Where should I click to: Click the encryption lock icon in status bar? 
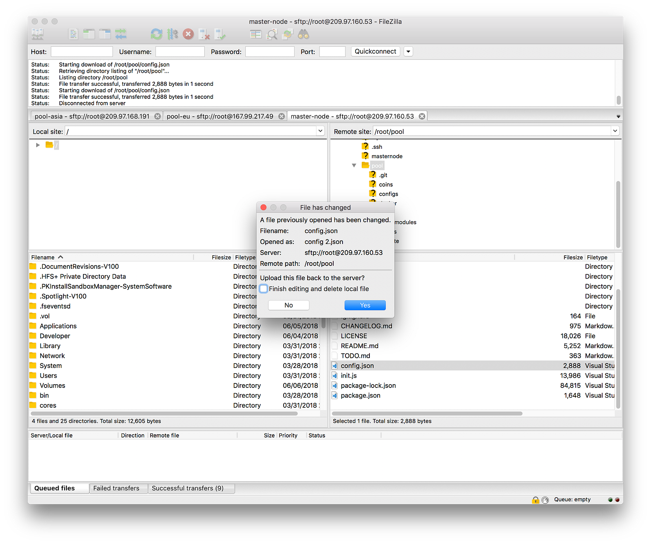(x=535, y=500)
